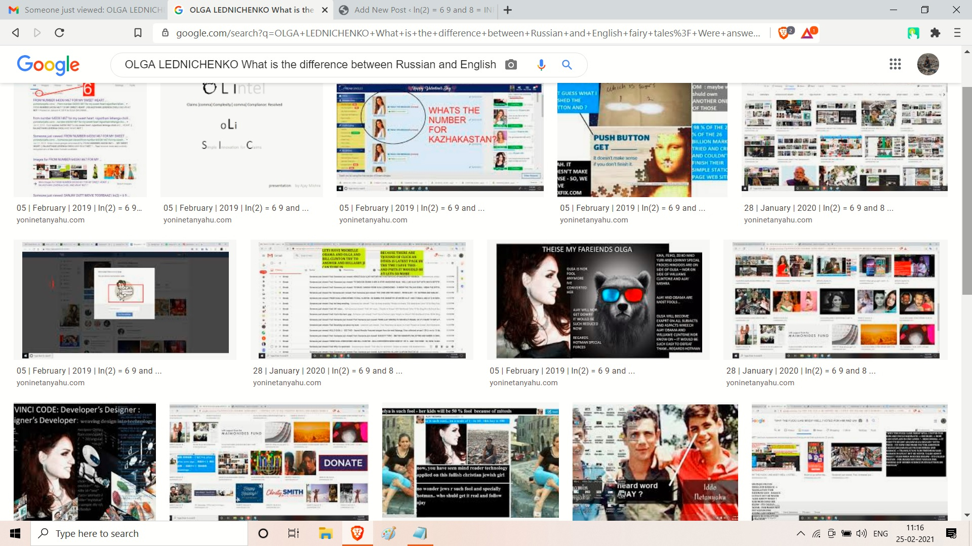Open the yellow highlighted Gmail inbox thumbnail
This screenshot has height=546, width=972.
pos(361,300)
